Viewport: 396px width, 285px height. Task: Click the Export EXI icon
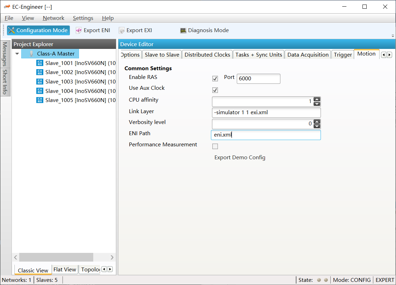click(122, 31)
